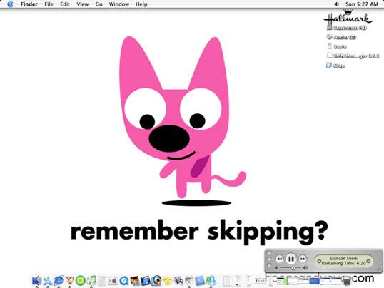Click the low-volume speaker icon in iTunes player

pos(276,268)
